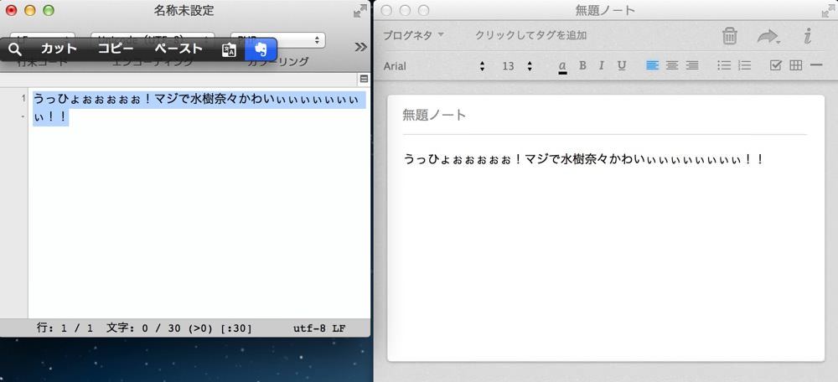Viewport: 838px width, 382px height.
Task: Open the text color picker
Action: (562, 65)
